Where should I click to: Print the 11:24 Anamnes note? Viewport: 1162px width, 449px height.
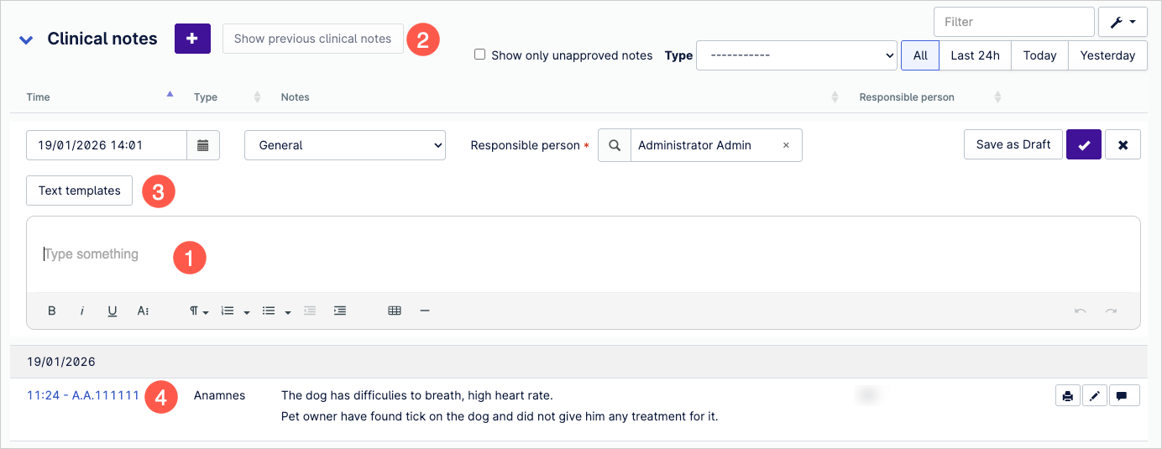pyautogui.click(x=1067, y=396)
